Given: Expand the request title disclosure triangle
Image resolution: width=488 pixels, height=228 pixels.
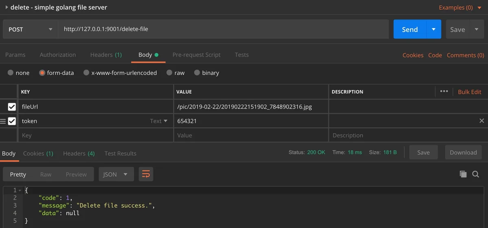Looking at the screenshot, I should (x=6, y=7).
